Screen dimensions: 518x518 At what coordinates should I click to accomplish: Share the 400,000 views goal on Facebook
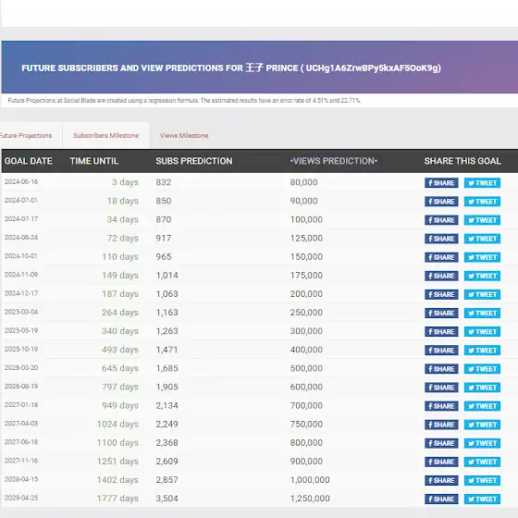coord(441,351)
